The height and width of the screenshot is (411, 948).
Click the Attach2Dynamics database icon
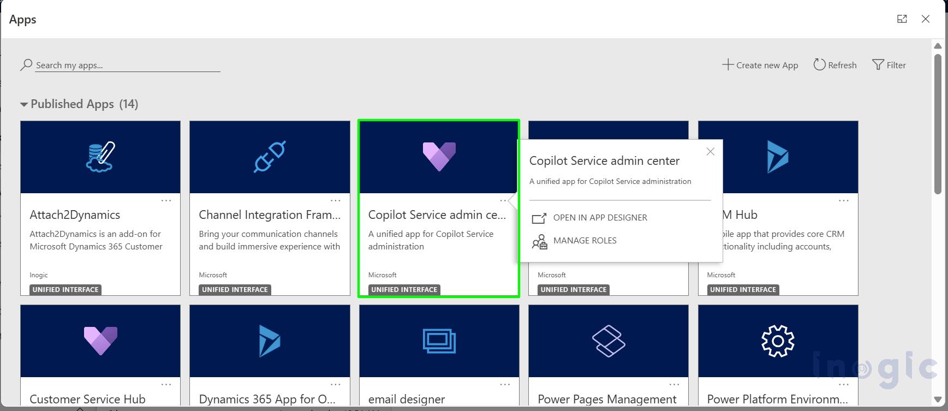point(100,157)
